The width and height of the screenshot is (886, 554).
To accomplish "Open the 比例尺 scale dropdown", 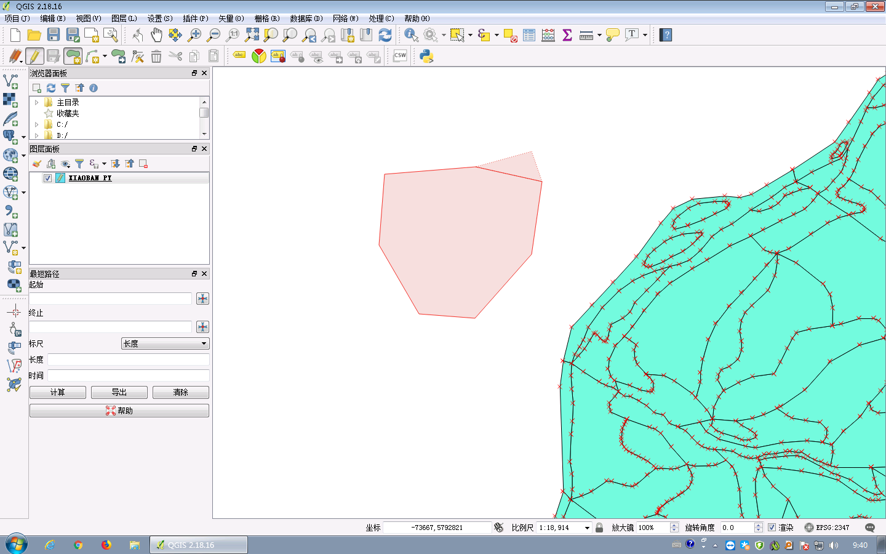I will click(587, 528).
